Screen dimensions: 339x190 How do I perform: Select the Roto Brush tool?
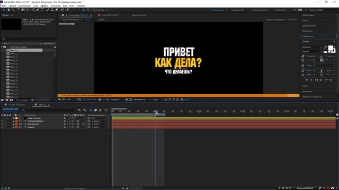(x=63, y=10)
